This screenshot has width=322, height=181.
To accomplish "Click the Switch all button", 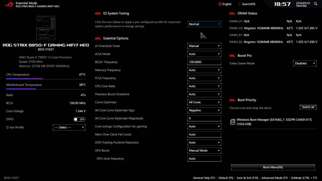I will (x=308, y=107).
